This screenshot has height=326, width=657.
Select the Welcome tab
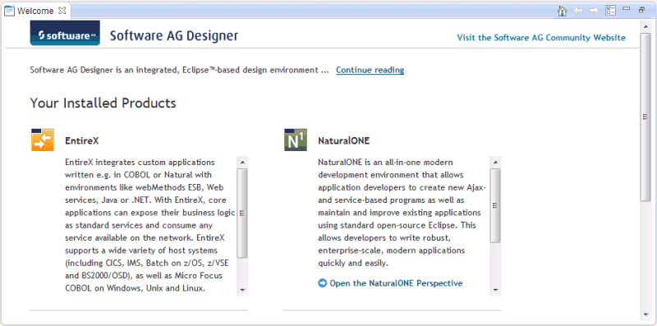35,11
